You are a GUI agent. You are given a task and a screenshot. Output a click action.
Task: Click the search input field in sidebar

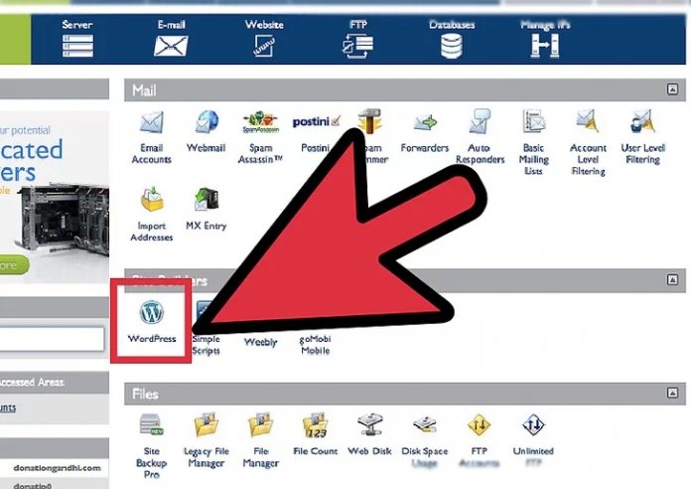52,340
